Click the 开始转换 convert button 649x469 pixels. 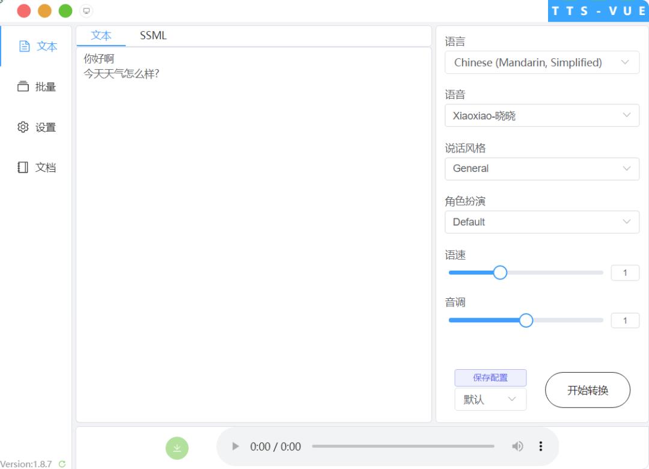[x=587, y=390]
